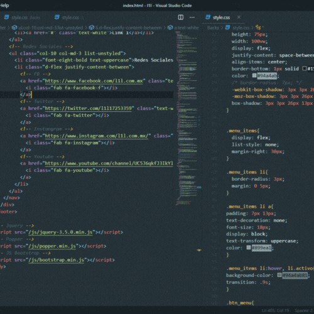The height and width of the screenshot is (314, 314).
Task: Open the /js/bootstrap.min.js link
Action: click(56, 260)
